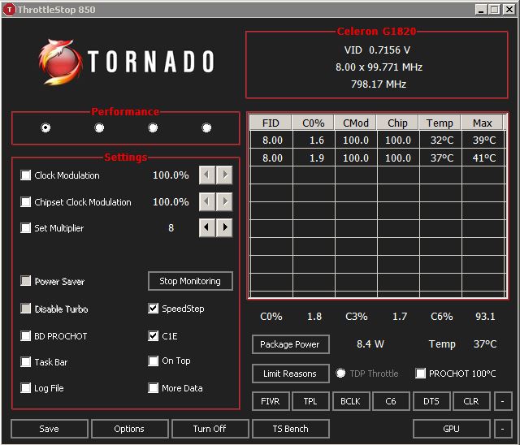Viewport: 520px width, 445px height.
Task: Click the C6 button
Action: click(x=391, y=401)
